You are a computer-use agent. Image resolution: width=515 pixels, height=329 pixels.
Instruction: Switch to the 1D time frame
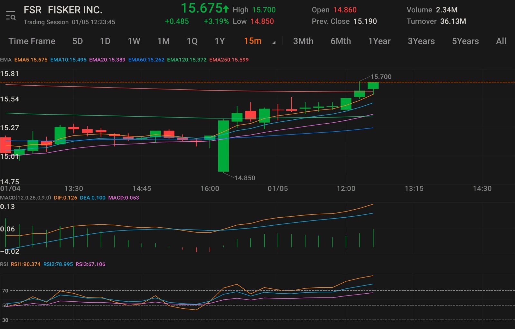105,41
